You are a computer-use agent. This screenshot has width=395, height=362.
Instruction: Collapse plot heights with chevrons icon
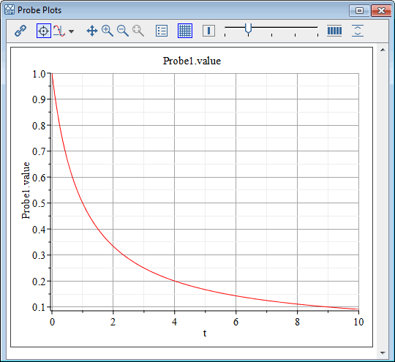tap(358, 31)
